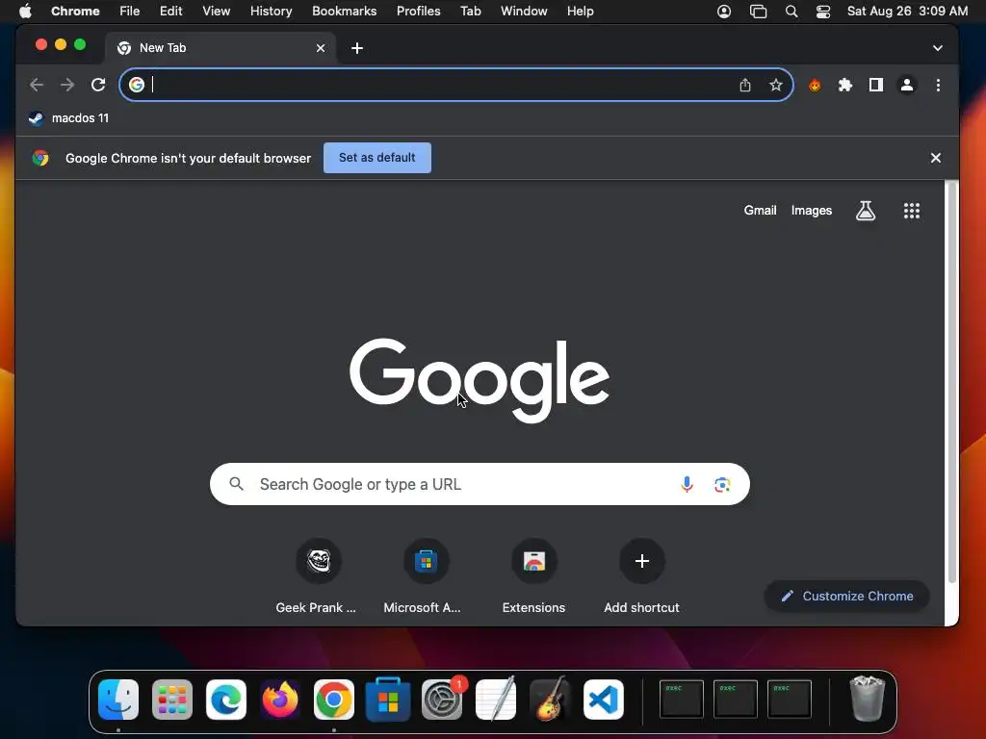986x739 pixels.
Task: Launch Microsoft Edge from dock
Action: tap(226, 700)
